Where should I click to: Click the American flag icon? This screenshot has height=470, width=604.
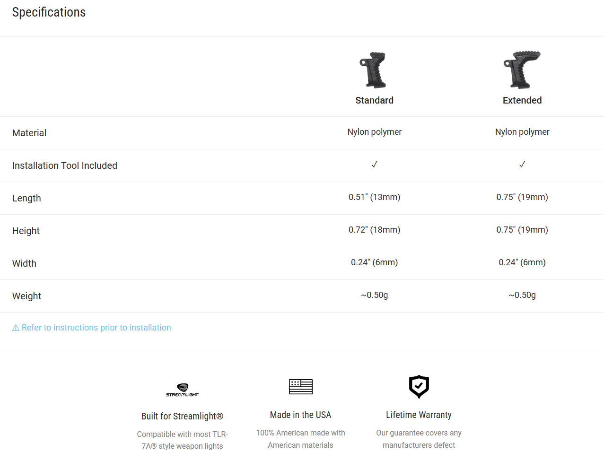301,387
